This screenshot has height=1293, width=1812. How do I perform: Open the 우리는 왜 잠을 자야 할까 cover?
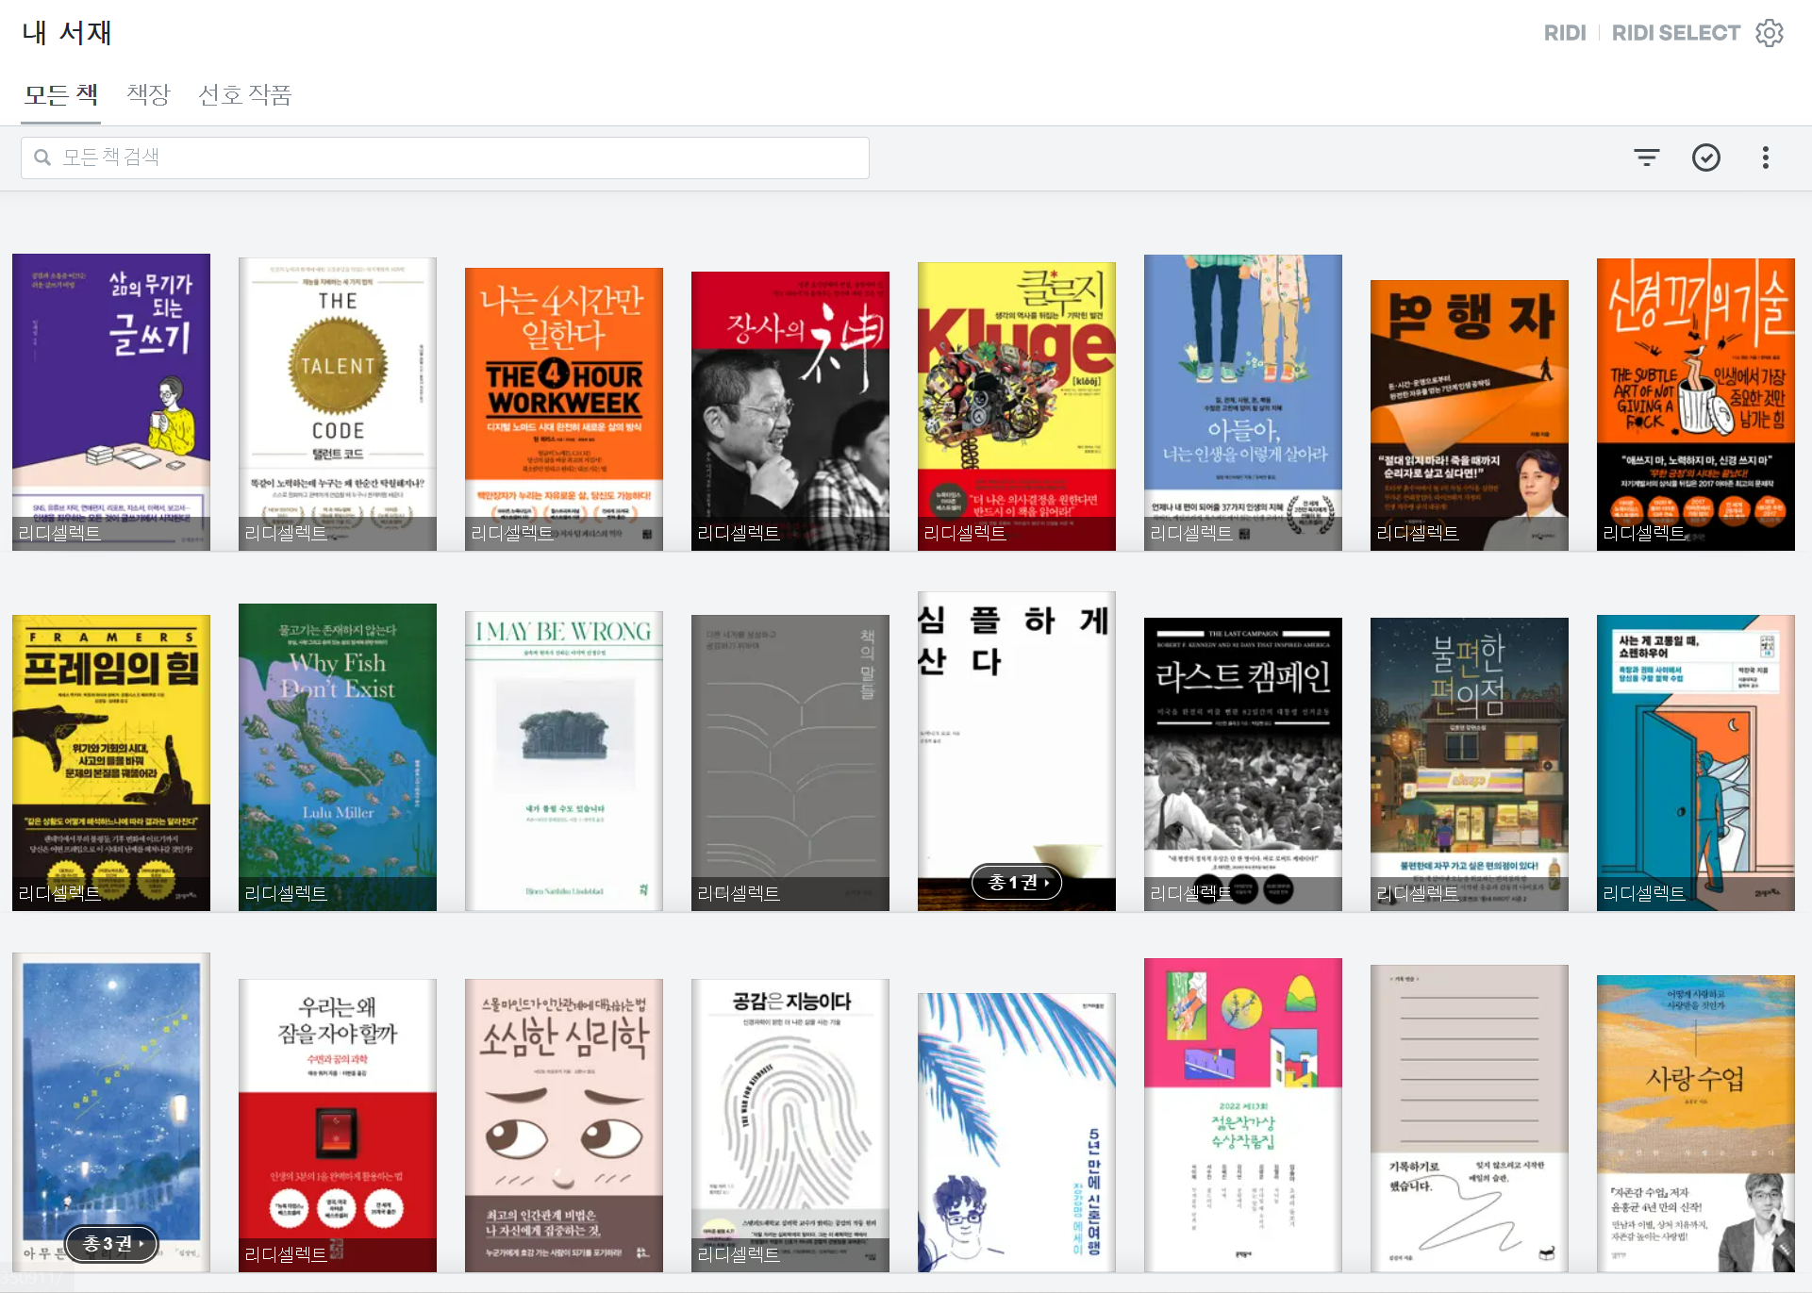(338, 1126)
